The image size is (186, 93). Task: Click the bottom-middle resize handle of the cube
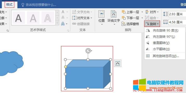pos(88,88)
